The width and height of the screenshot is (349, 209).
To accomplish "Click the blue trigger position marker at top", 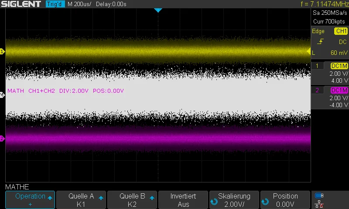I will [158, 10].
